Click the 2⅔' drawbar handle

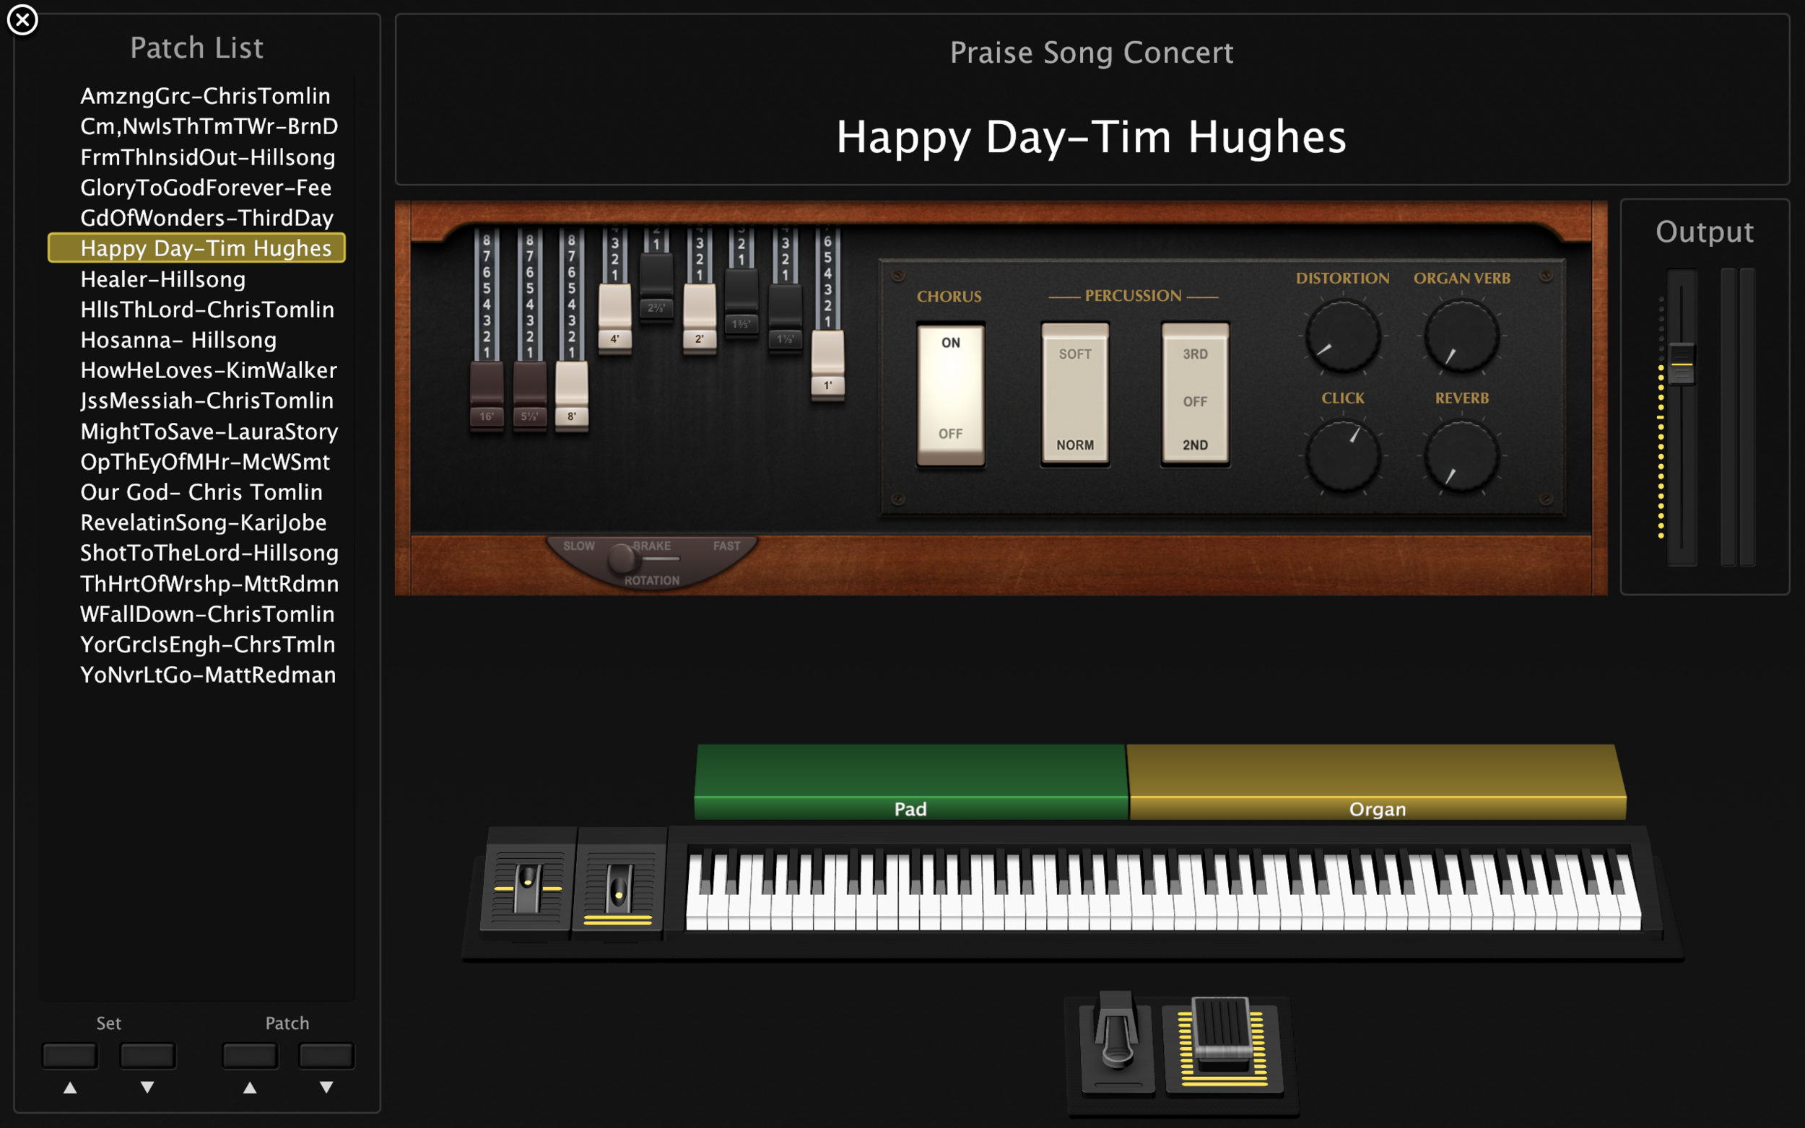[x=656, y=287]
